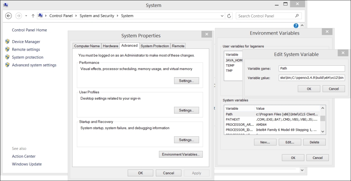
Task: Click the Environment Variables button
Action: (x=181, y=154)
